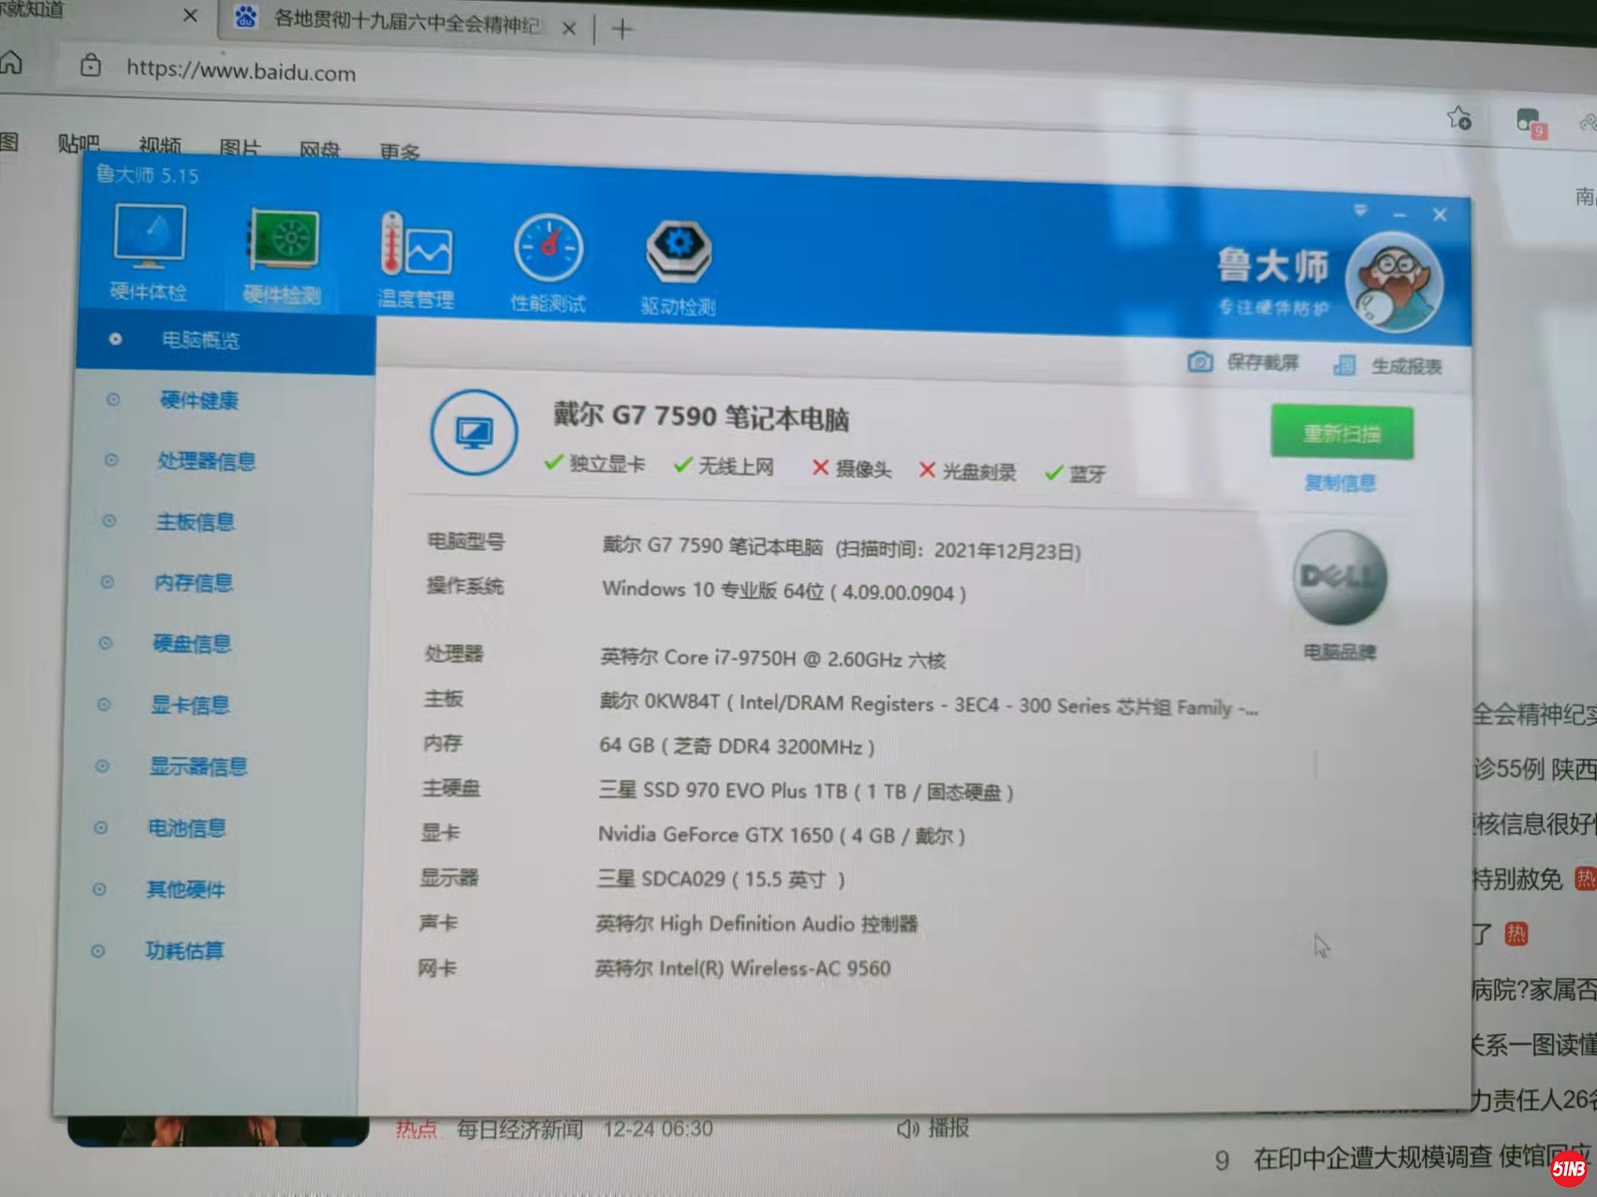Viewport: 1597px width, 1197px height.
Task: Click the browser collections icon with red badge
Action: [x=1531, y=123]
